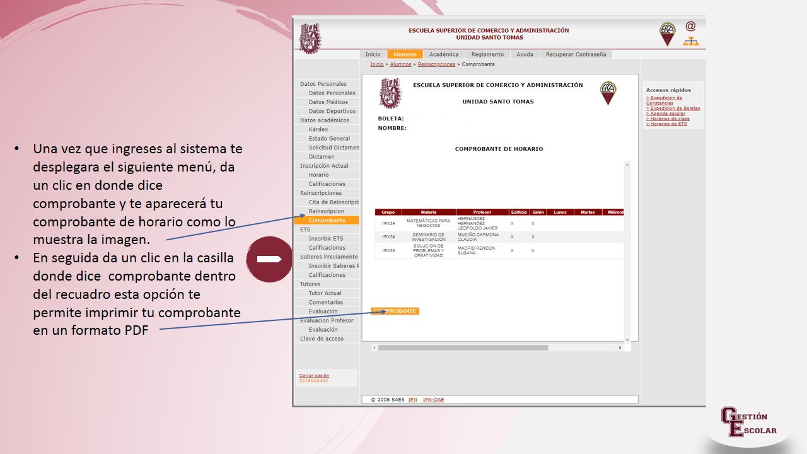Click right arrow of horizontal scrollbar
Image resolution: width=807 pixels, height=454 pixels.
tap(620, 347)
